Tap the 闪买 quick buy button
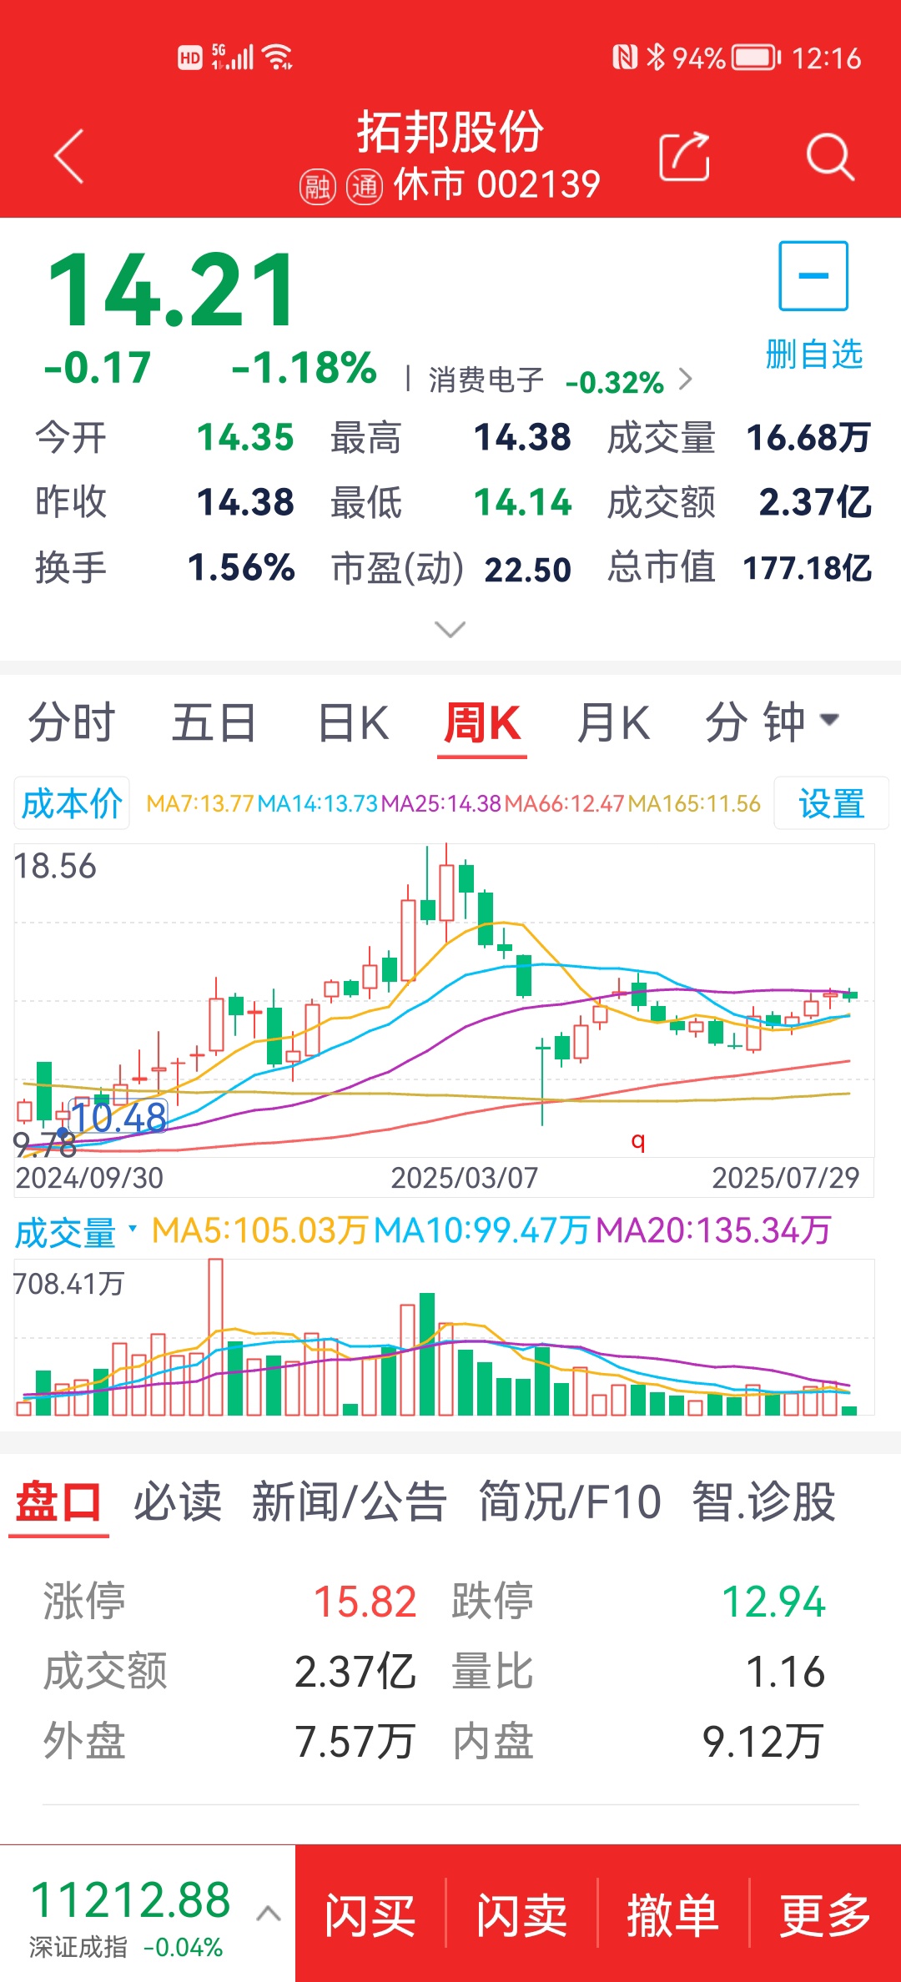This screenshot has width=901, height=1982. point(370,1914)
